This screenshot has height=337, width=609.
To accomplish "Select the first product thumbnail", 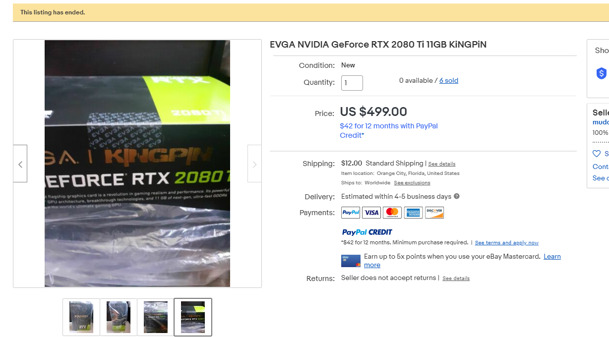I will coord(81,317).
